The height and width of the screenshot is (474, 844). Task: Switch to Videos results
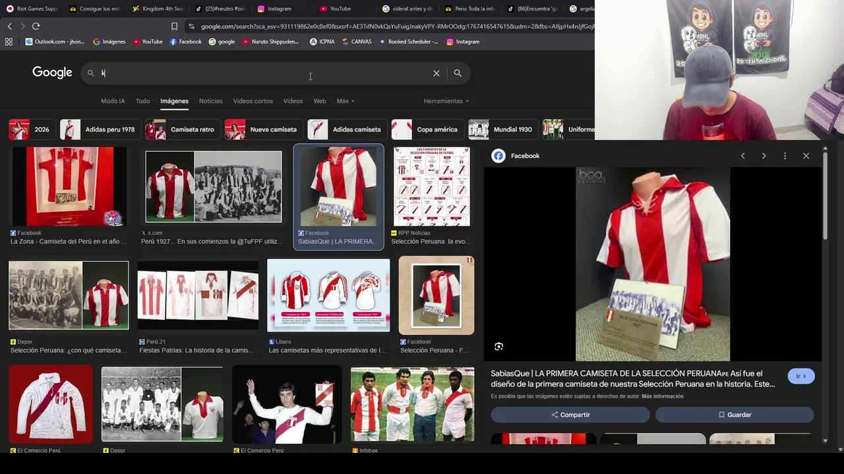click(x=293, y=101)
